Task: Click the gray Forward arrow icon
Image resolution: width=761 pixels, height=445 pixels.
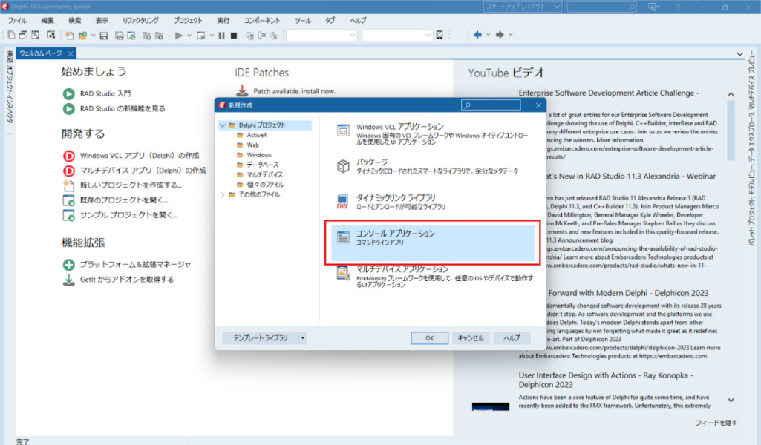Action: click(x=500, y=35)
